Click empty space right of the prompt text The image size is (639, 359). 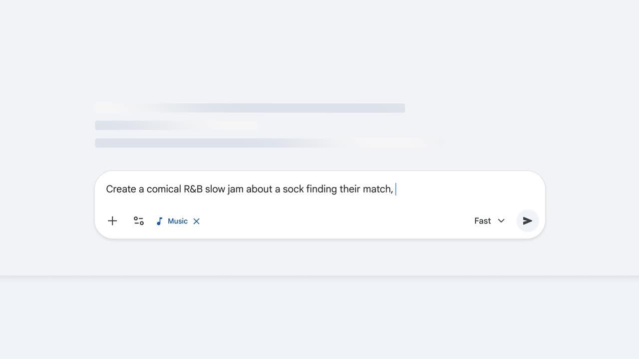[469, 189]
